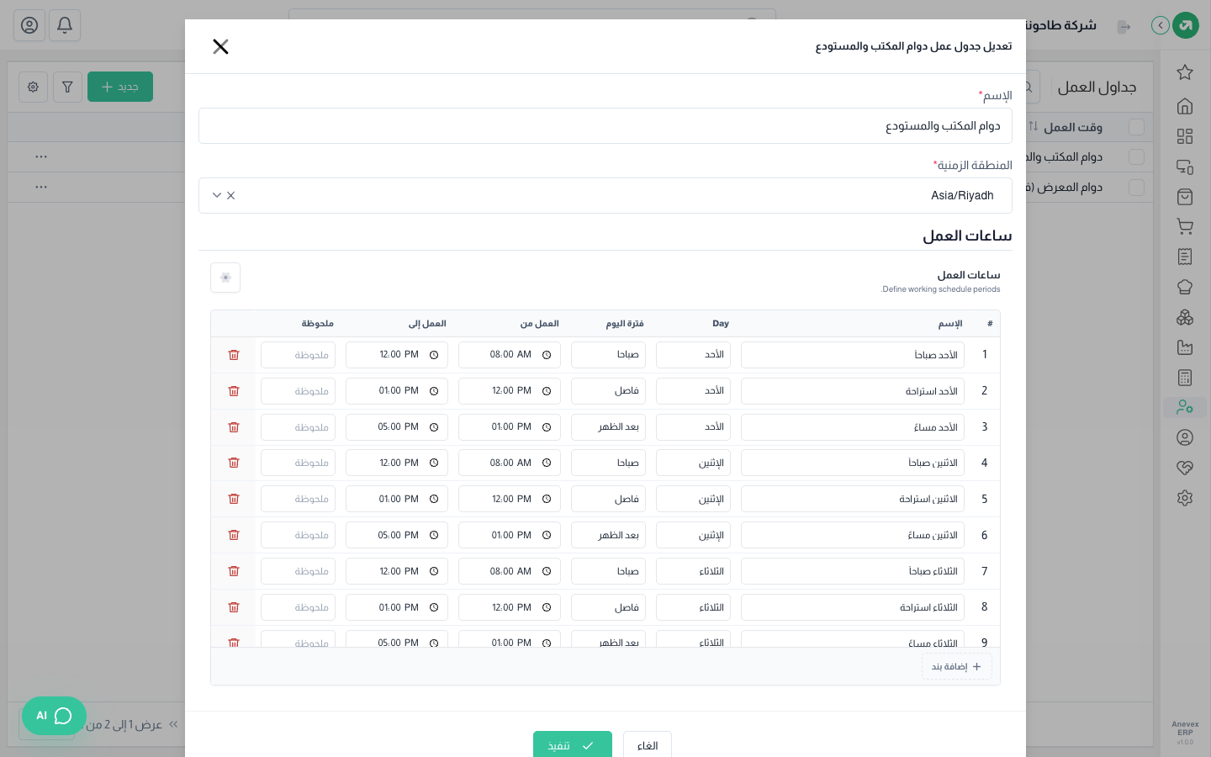Click the الغاء cancel button
The height and width of the screenshot is (757, 1211).
pyautogui.click(x=648, y=745)
